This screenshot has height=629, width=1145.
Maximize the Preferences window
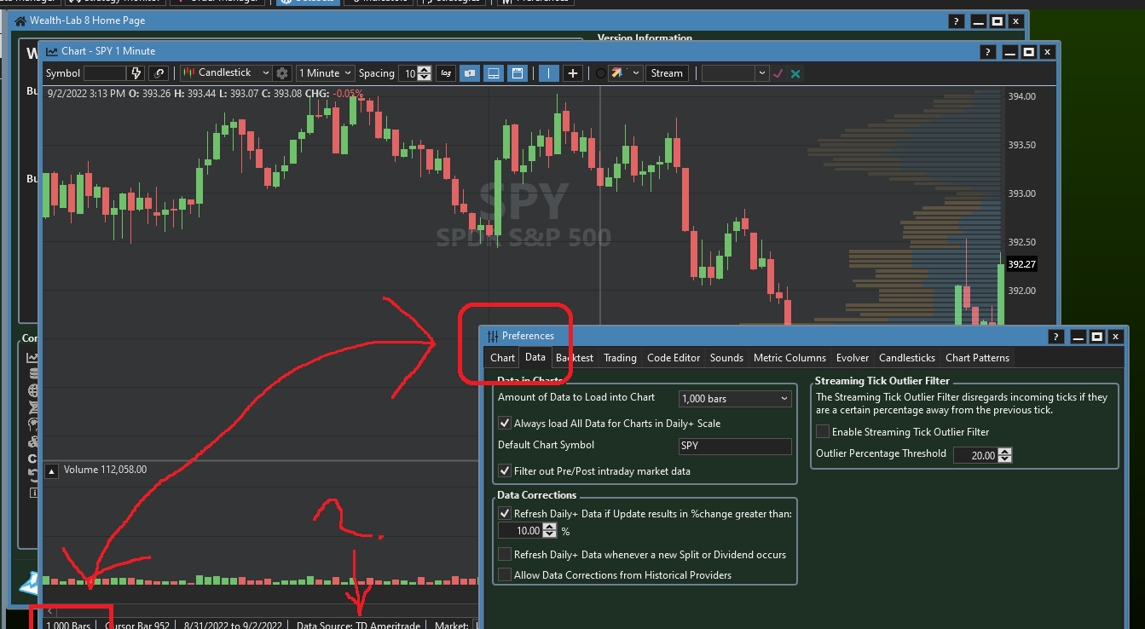coord(1097,337)
